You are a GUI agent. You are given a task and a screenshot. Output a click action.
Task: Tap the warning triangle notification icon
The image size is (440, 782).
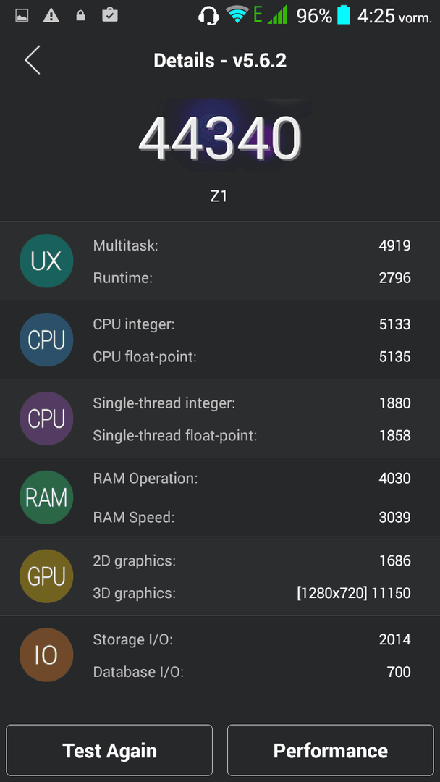51,16
